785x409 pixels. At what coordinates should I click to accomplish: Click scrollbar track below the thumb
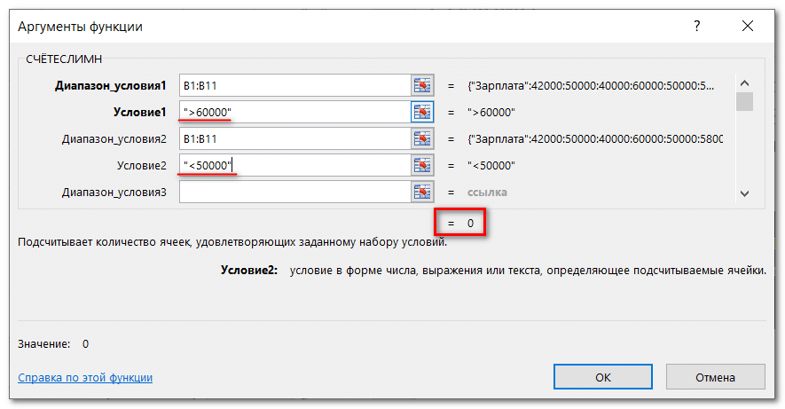click(x=745, y=151)
